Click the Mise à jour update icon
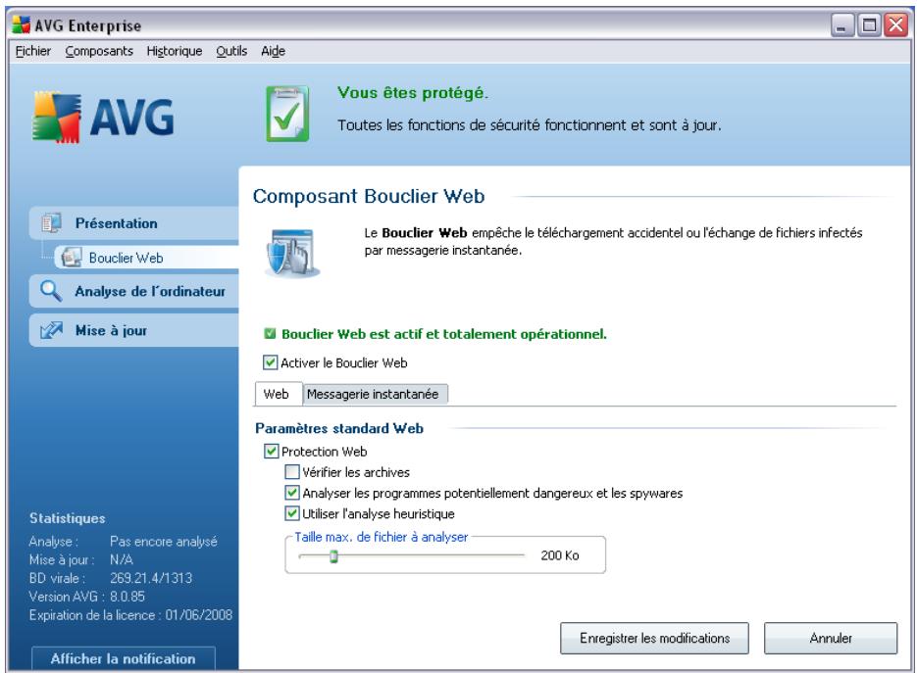917x673 pixels. point(51,330)
